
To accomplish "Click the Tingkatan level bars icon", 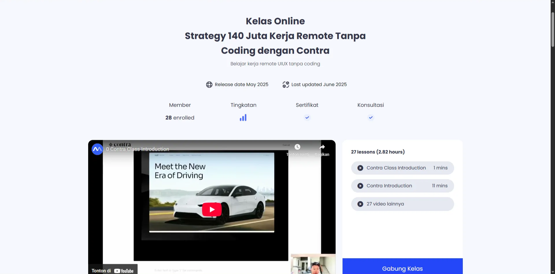I will (243, 118).
